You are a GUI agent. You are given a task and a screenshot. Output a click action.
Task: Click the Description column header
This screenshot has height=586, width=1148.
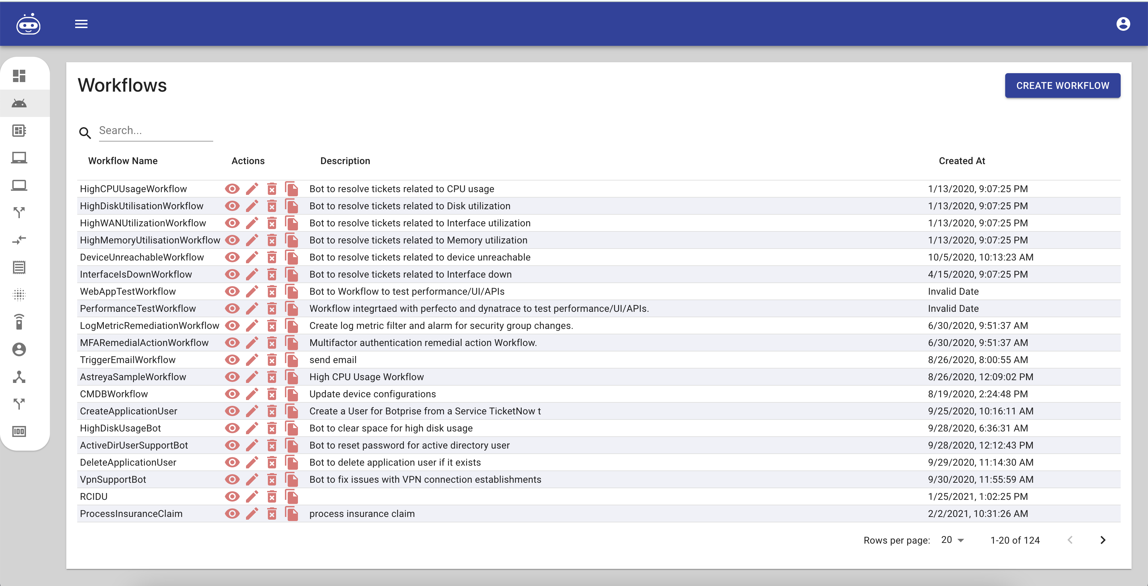[x=345, y=161]
